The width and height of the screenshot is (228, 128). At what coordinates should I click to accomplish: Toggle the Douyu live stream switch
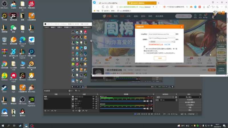pos(107,60)
